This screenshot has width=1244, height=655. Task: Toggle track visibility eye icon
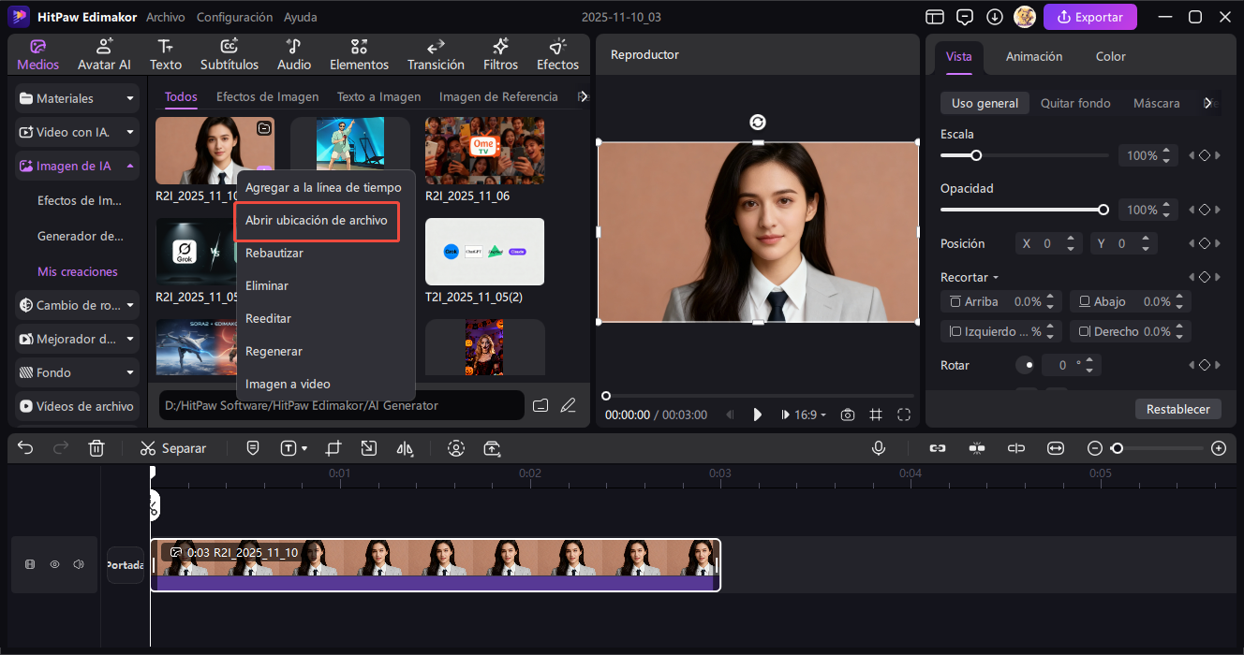[x=55, y=564]
